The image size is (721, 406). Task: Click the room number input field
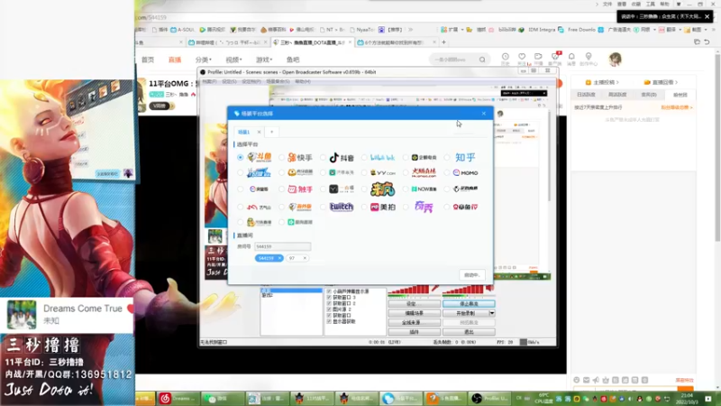point(282,246)
